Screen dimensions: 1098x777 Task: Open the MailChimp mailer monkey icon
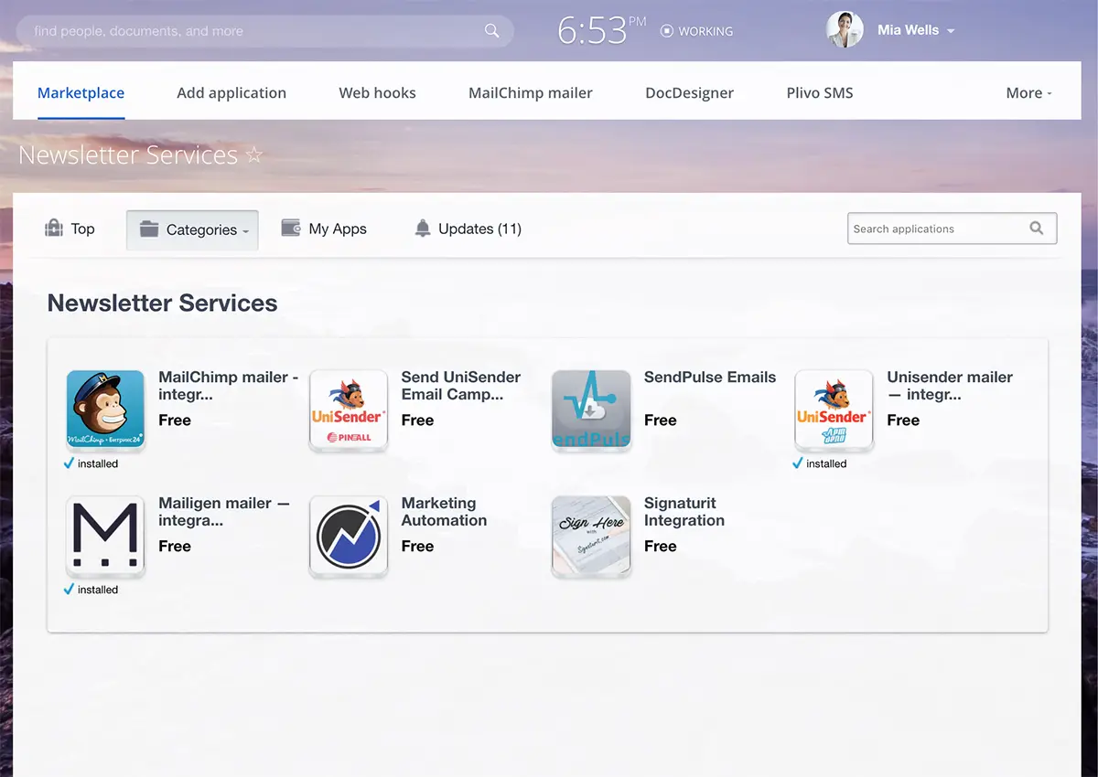pos(106,410)
